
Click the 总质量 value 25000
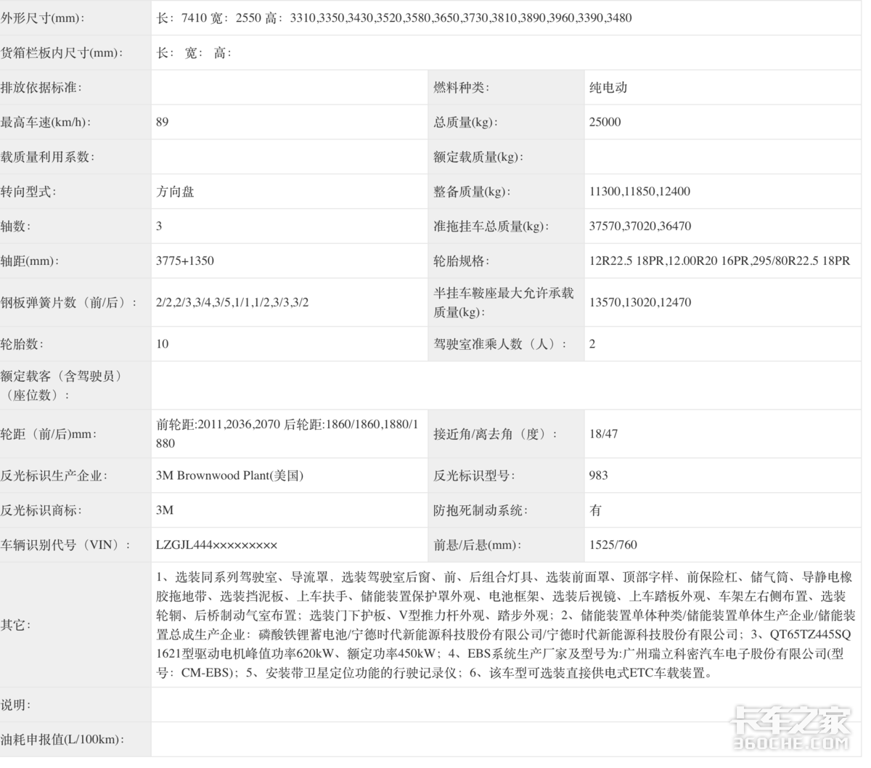point(605,122)
